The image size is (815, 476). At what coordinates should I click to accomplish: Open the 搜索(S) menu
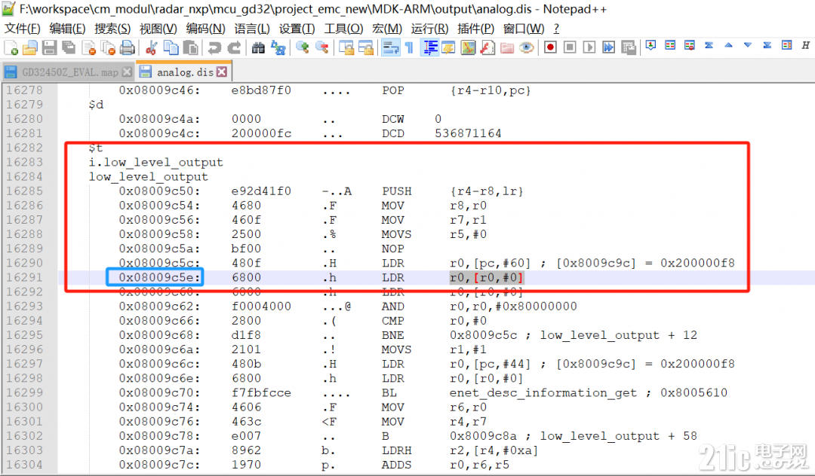tap(112, 29)
